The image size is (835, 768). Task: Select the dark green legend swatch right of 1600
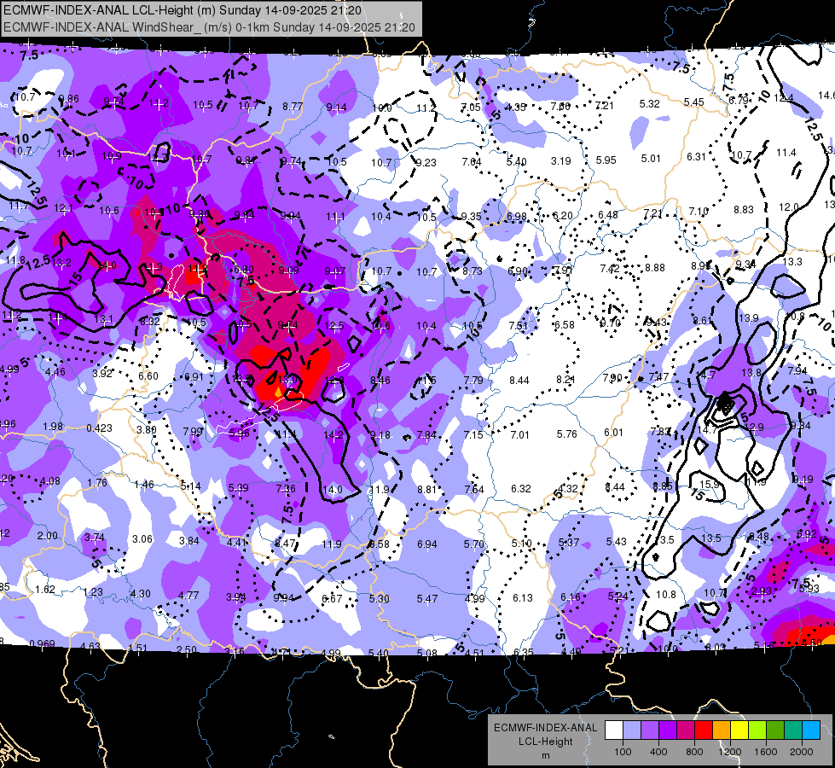(775, 730)
